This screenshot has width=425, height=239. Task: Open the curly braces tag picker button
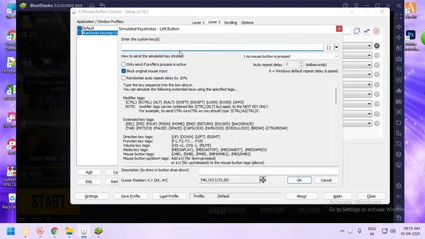(329, 47)
